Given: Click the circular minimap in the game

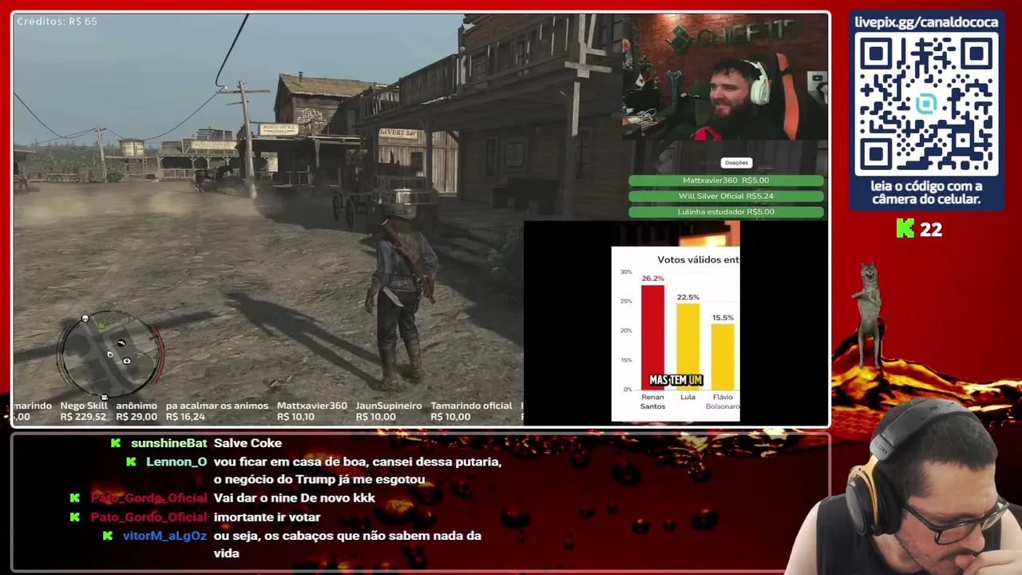Looking at the screenshot, I should tap(110, 353).
